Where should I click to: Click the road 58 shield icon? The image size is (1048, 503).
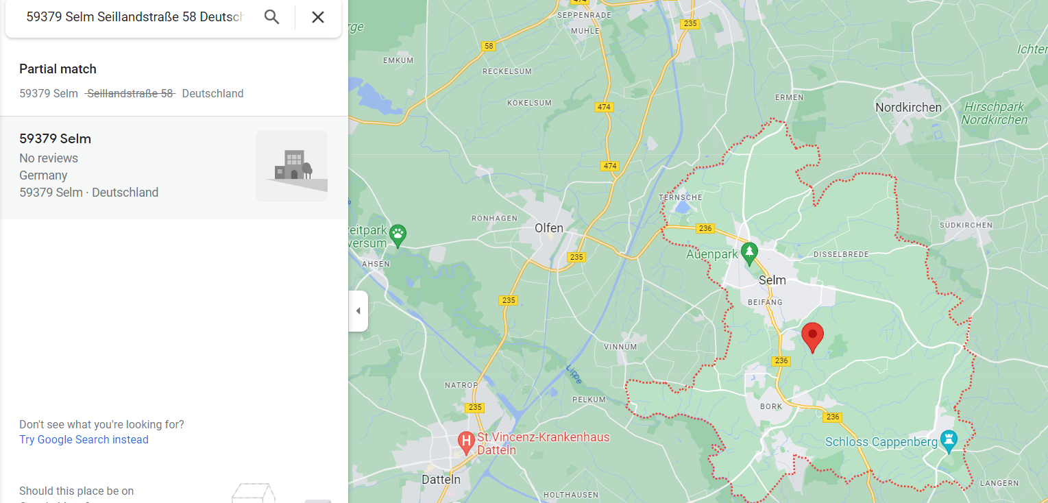pyautogui.click(x=488, y=47)
